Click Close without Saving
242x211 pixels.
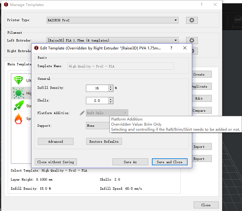click(x=56, y=162)
